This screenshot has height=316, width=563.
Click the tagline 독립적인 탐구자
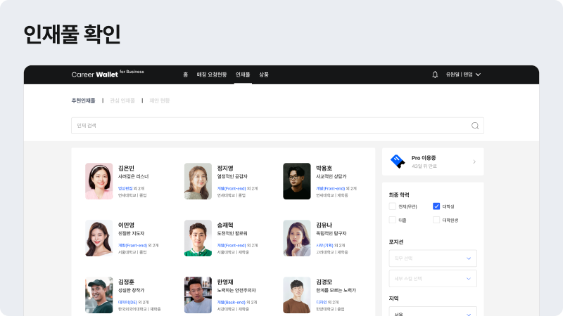(x=331, y=234)
